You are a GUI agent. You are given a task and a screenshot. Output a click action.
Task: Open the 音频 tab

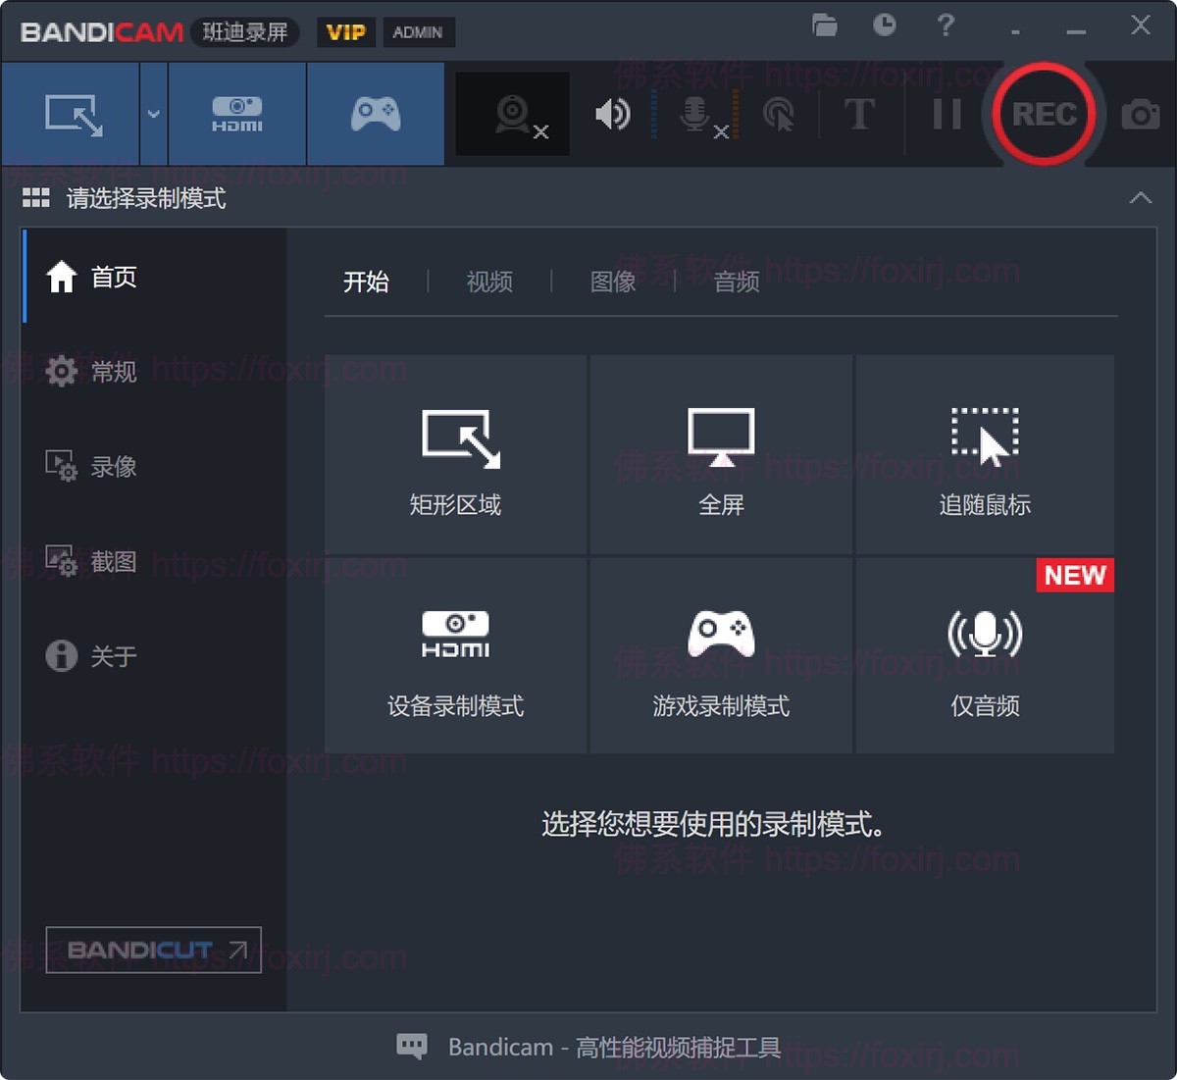pyautogui.click(x=737, y=282)
